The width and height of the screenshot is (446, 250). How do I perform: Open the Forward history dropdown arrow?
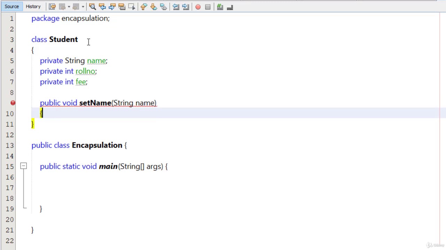[x=83, y=7]
